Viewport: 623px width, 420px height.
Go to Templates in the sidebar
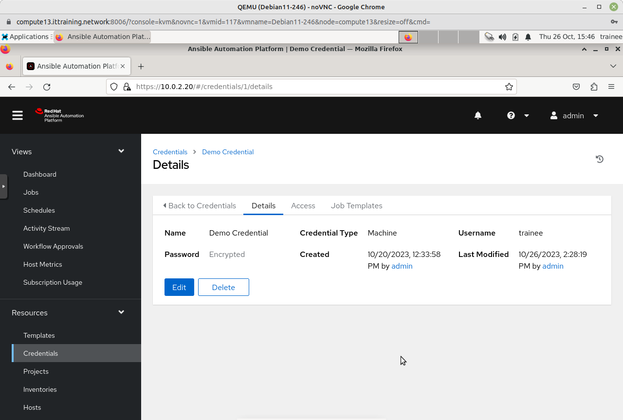(x=39, y=335)
